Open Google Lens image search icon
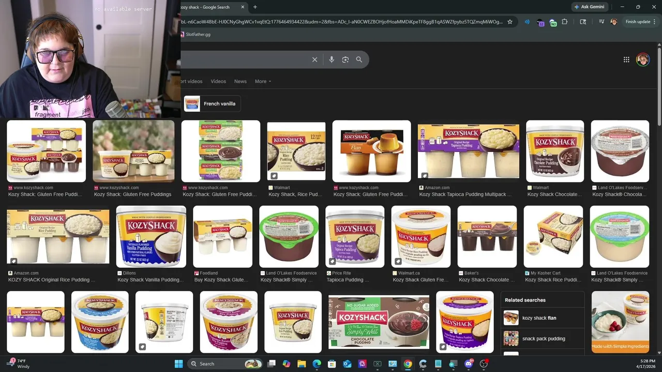Viewport: 662px width, 372px height. (345, 59)
